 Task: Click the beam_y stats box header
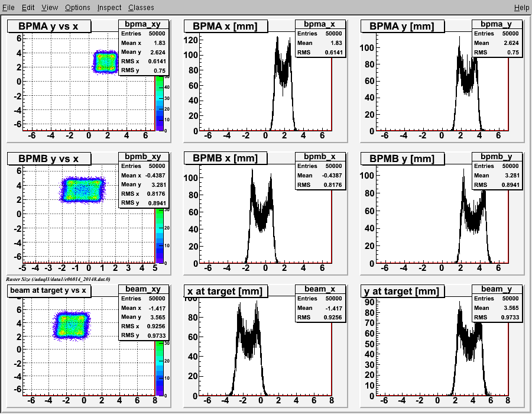pyautogui.click(x=497, y=289)
